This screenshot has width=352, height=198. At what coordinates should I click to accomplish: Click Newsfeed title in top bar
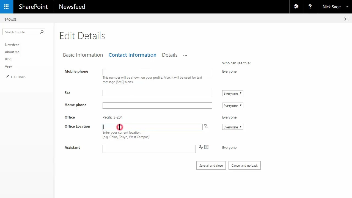[72, 7]
